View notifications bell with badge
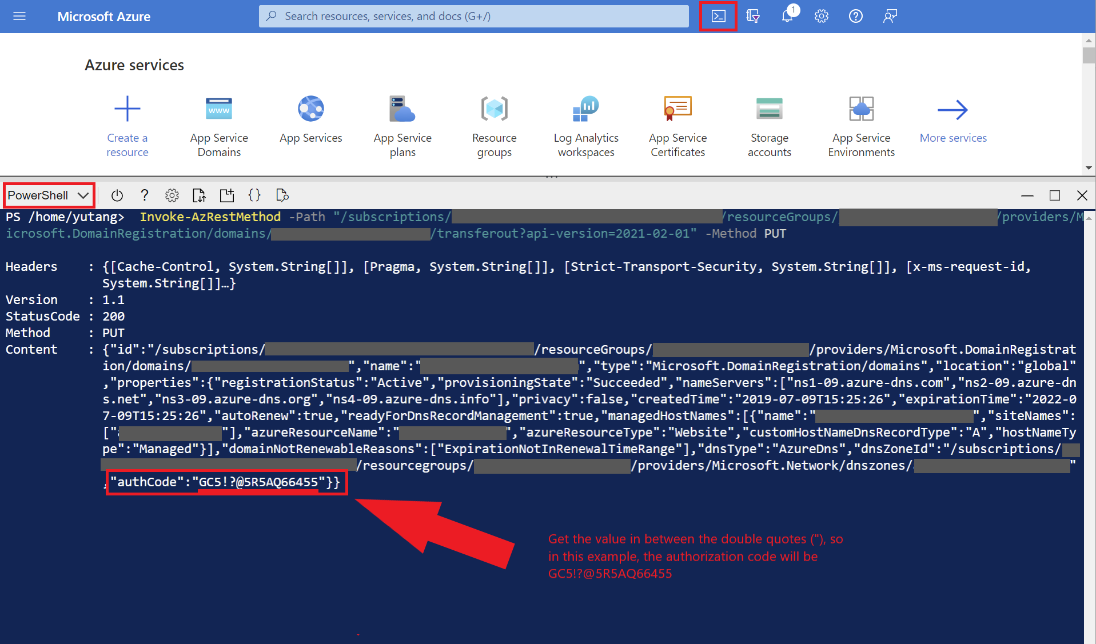Image resolution: width=1096 pixels, height=644 pixels. [x=787, y=16]
